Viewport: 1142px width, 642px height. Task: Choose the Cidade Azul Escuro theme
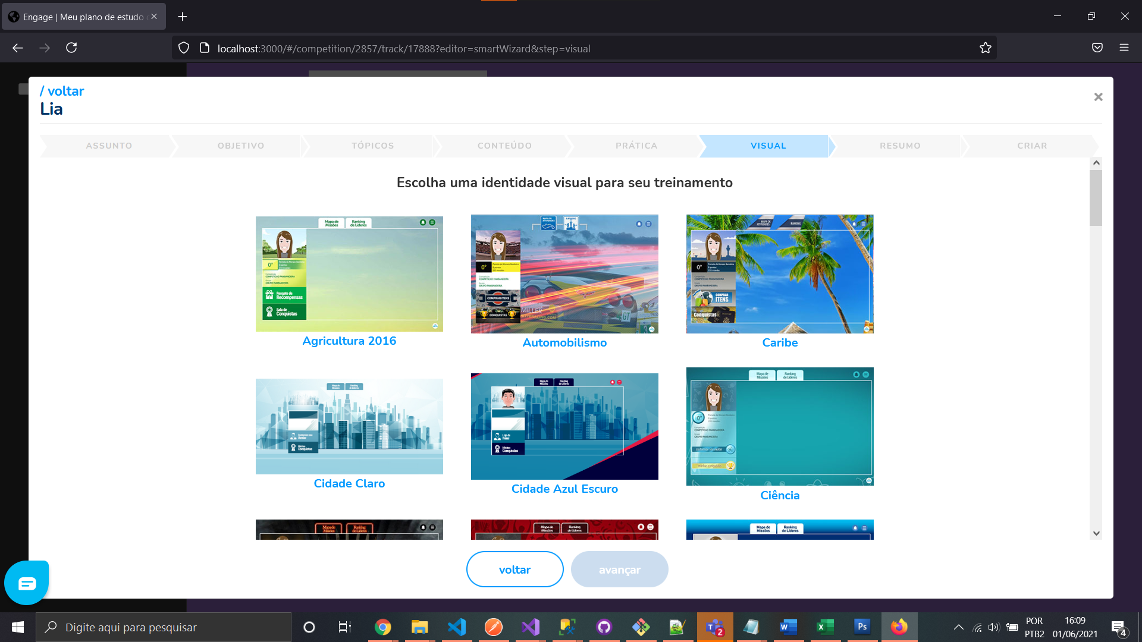pos(564,426)
